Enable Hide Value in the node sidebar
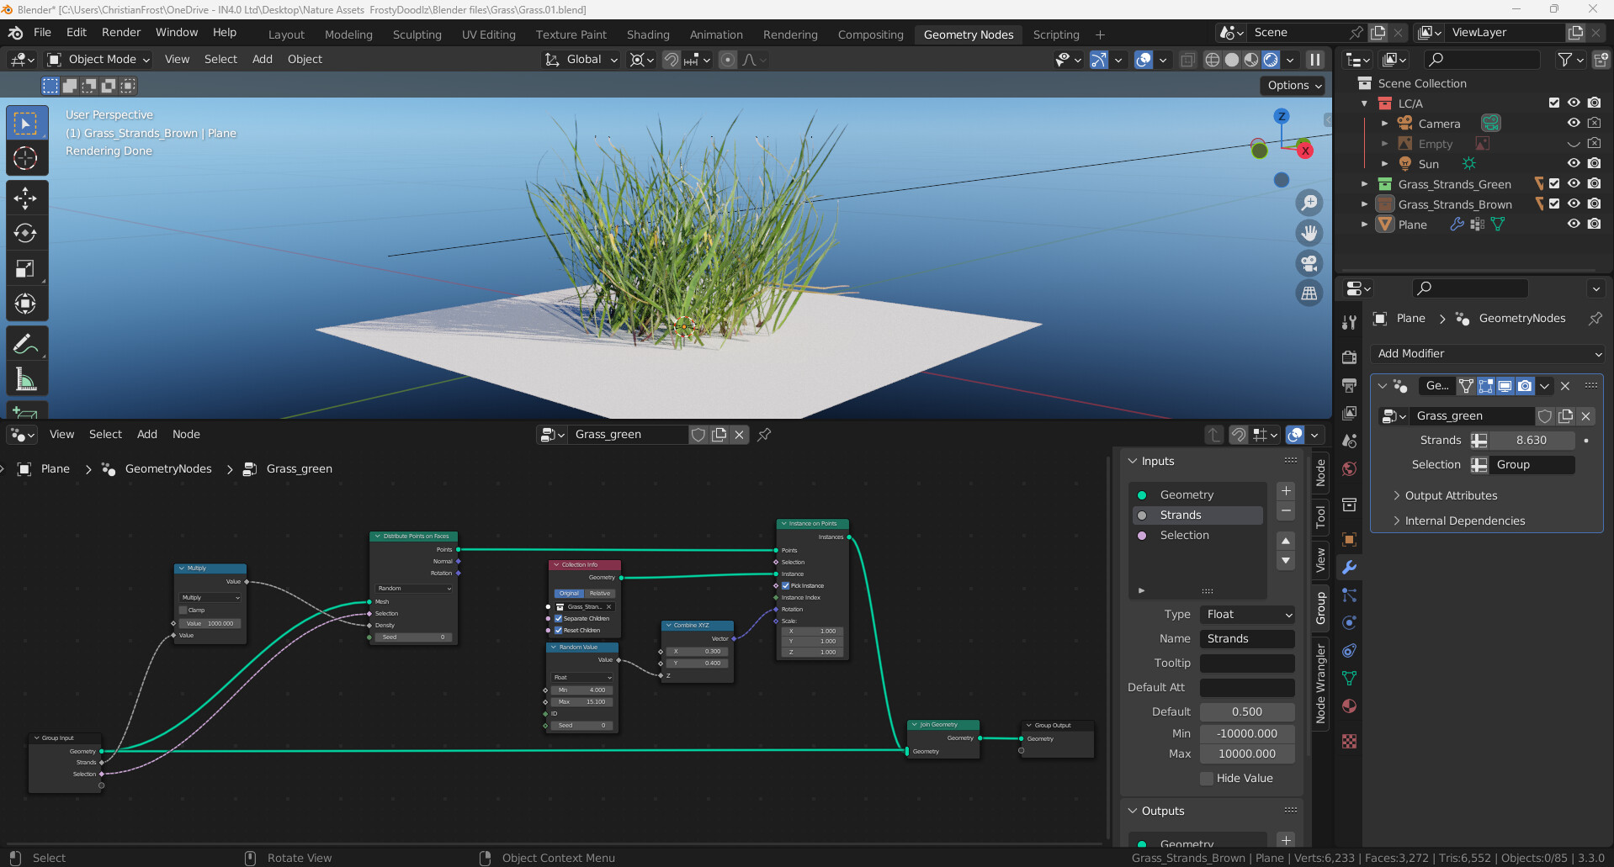The height and width of the screenshot is (867, 1614). 1208,778
